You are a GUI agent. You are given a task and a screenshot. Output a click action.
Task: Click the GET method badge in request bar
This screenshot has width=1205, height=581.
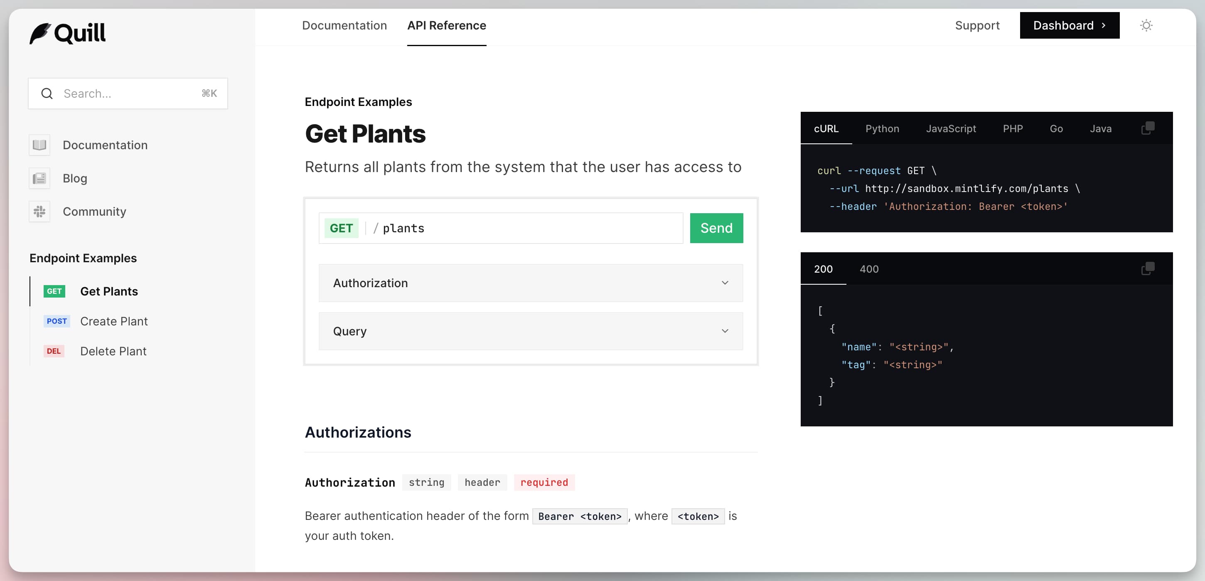point(341,228)
